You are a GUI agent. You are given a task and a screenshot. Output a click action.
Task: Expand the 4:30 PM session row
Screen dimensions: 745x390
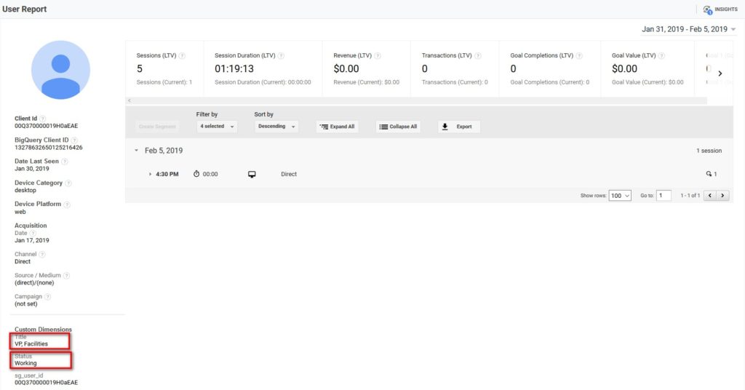click(150, 175)
